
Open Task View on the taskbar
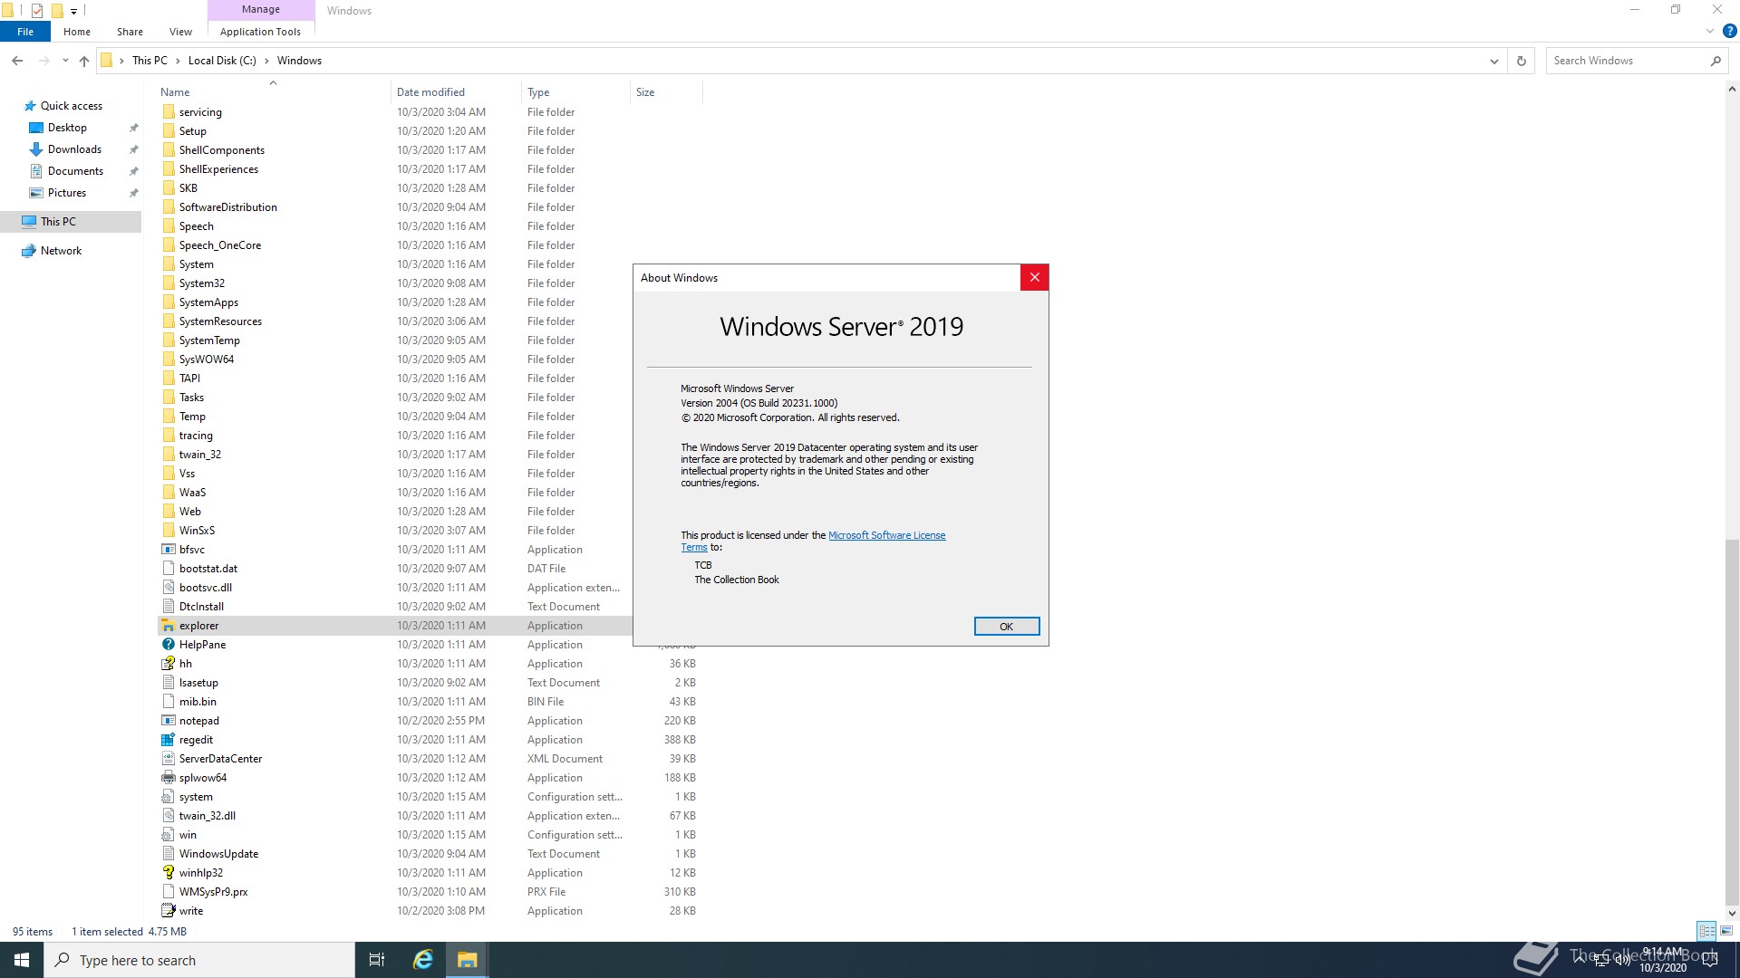click(x=377, y=960)
